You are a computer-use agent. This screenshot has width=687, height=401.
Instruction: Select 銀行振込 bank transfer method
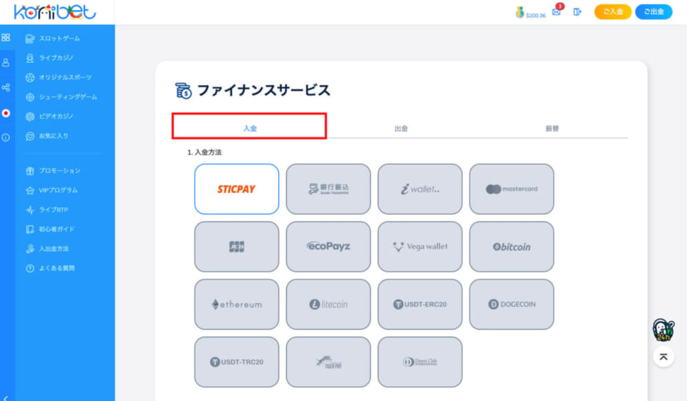click(328, 189)
